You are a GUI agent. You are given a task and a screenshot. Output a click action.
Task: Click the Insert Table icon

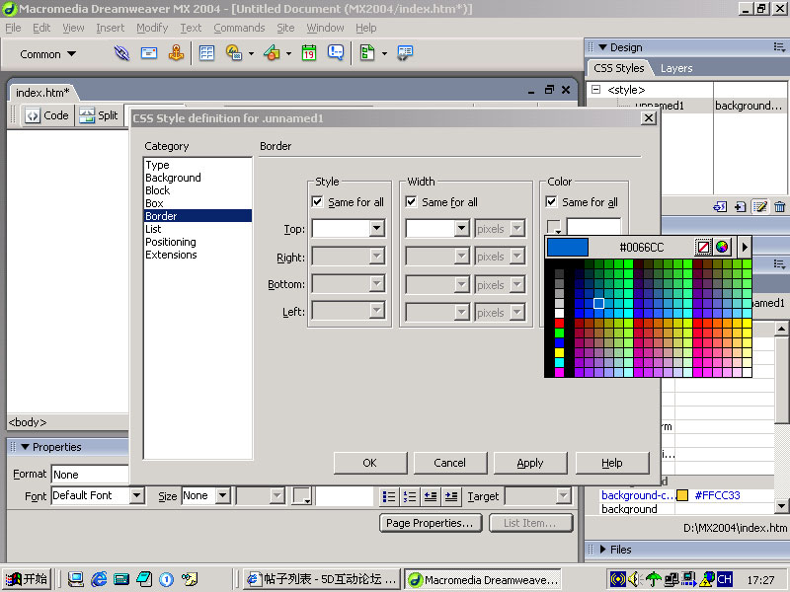206,53
